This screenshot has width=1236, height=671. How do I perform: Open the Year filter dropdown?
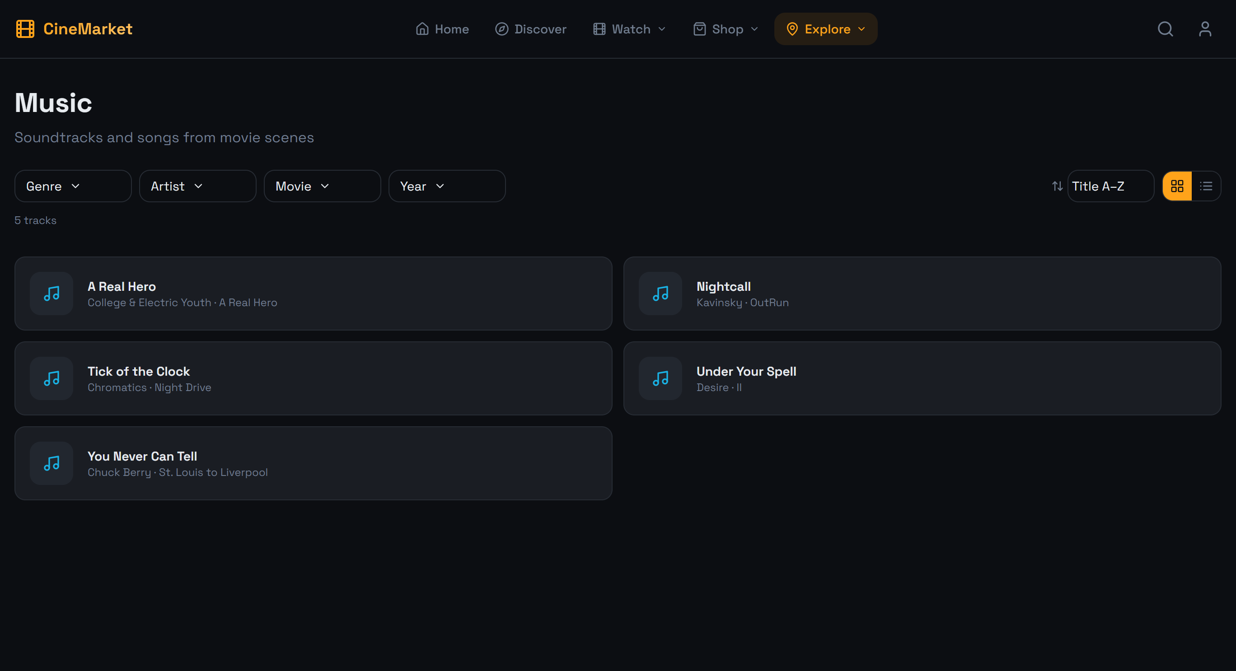tap(446, 186)
